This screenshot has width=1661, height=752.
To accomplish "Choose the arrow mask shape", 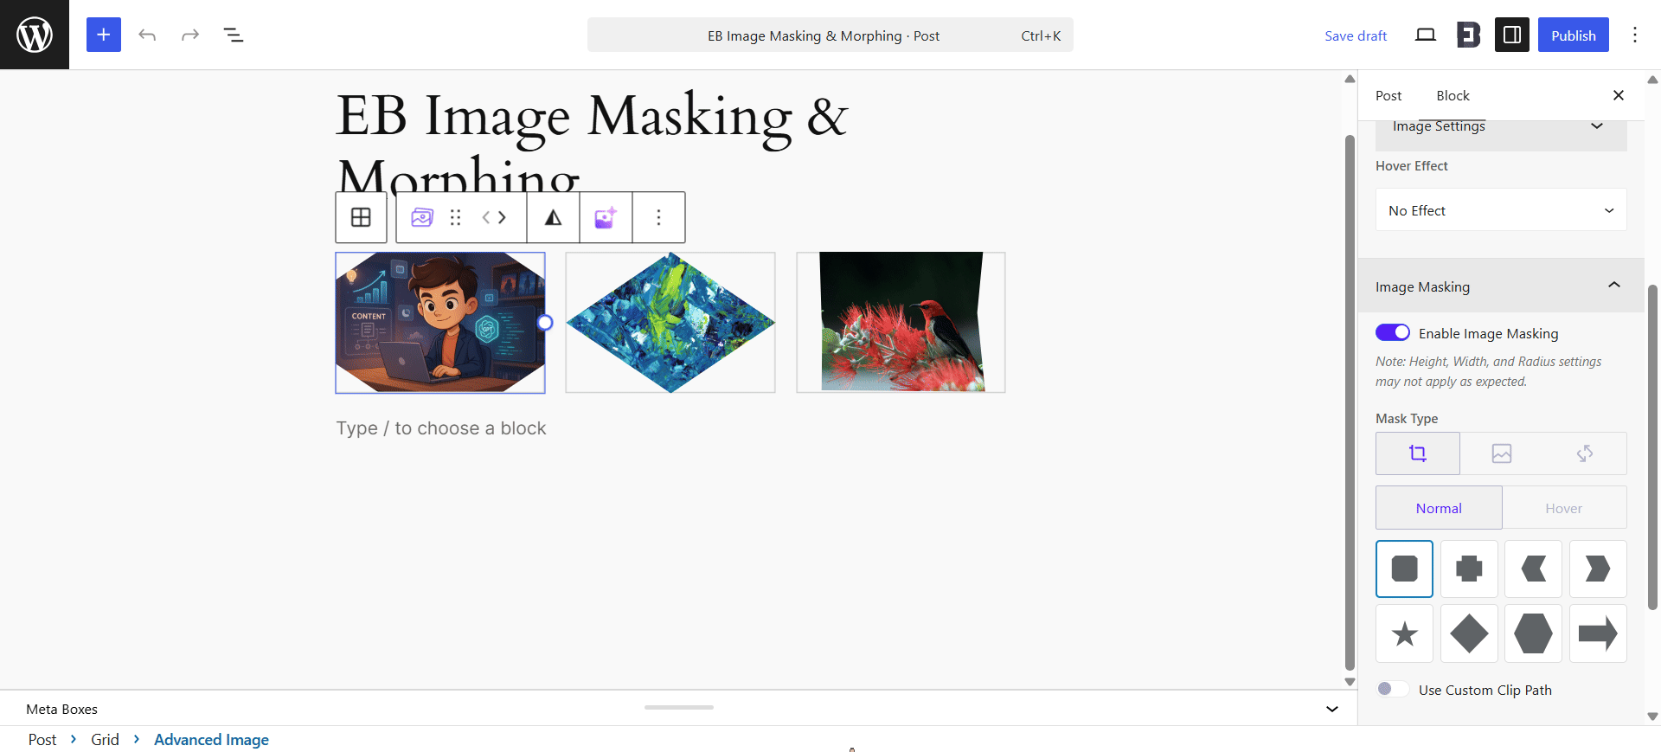I will 1598,633.
